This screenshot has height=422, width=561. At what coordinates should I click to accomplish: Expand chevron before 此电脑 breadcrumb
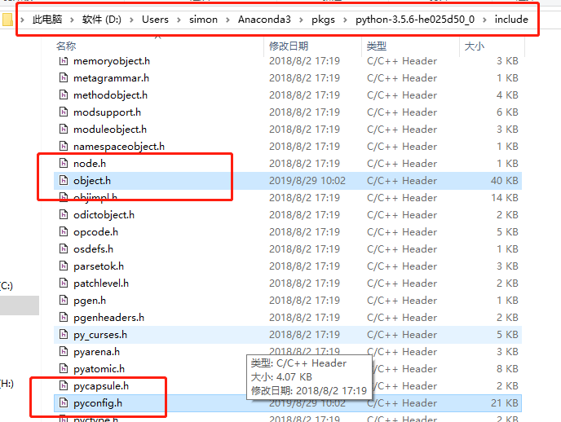tap(22, 20)
